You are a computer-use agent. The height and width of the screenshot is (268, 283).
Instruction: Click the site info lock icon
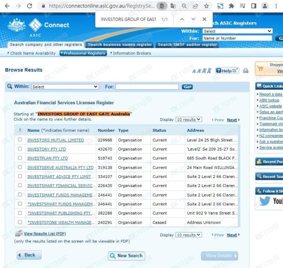coord(43,6)
